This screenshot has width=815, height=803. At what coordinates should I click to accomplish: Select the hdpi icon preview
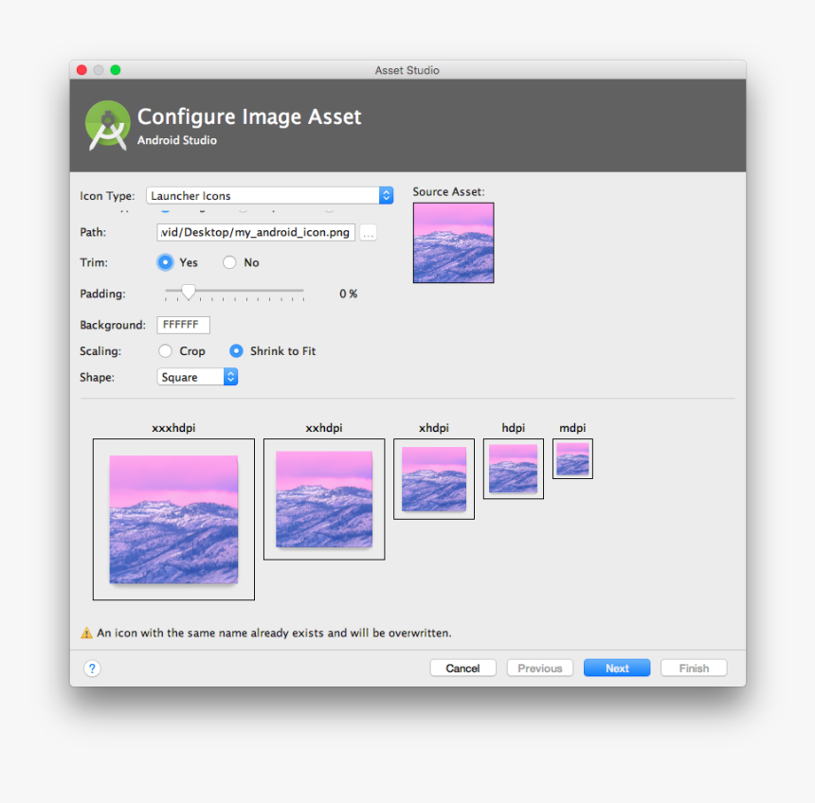click(x=513, y=469)
